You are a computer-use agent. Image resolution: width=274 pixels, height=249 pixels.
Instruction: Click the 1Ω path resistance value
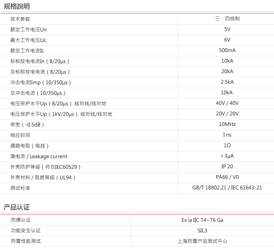click(x=227, y=145)
